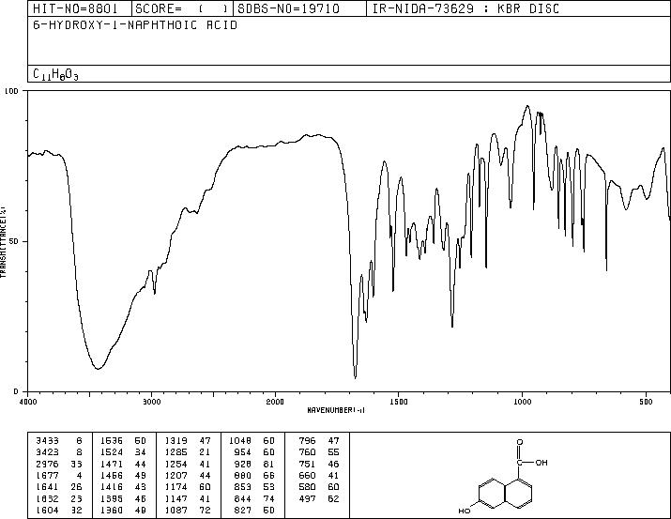
Task: Select peak value '1048' in the table
Action: coord(240,441)
